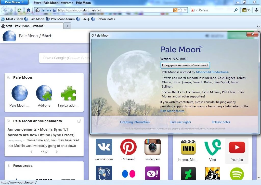Screen dimensions: 261x185
Task: Open the Pinterest shortcut icon
Action: 128,147
